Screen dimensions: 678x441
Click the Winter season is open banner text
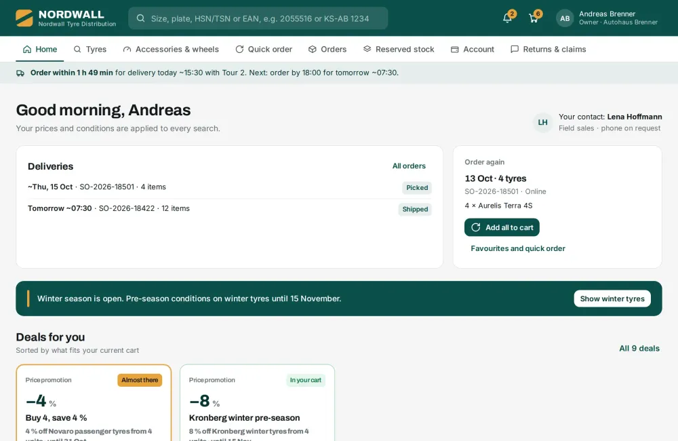coord(189,299)
